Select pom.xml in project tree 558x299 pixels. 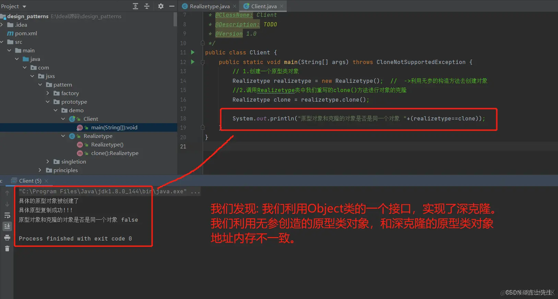click(x=26, y=33)
